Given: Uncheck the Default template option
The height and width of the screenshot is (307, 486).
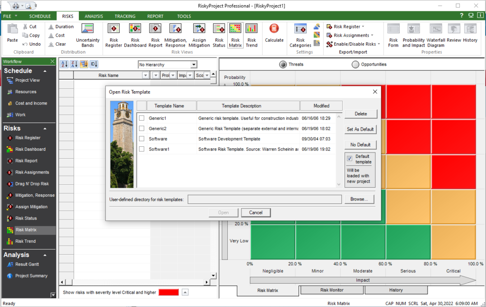Looking at the screenshot, I should coord(350,159).
